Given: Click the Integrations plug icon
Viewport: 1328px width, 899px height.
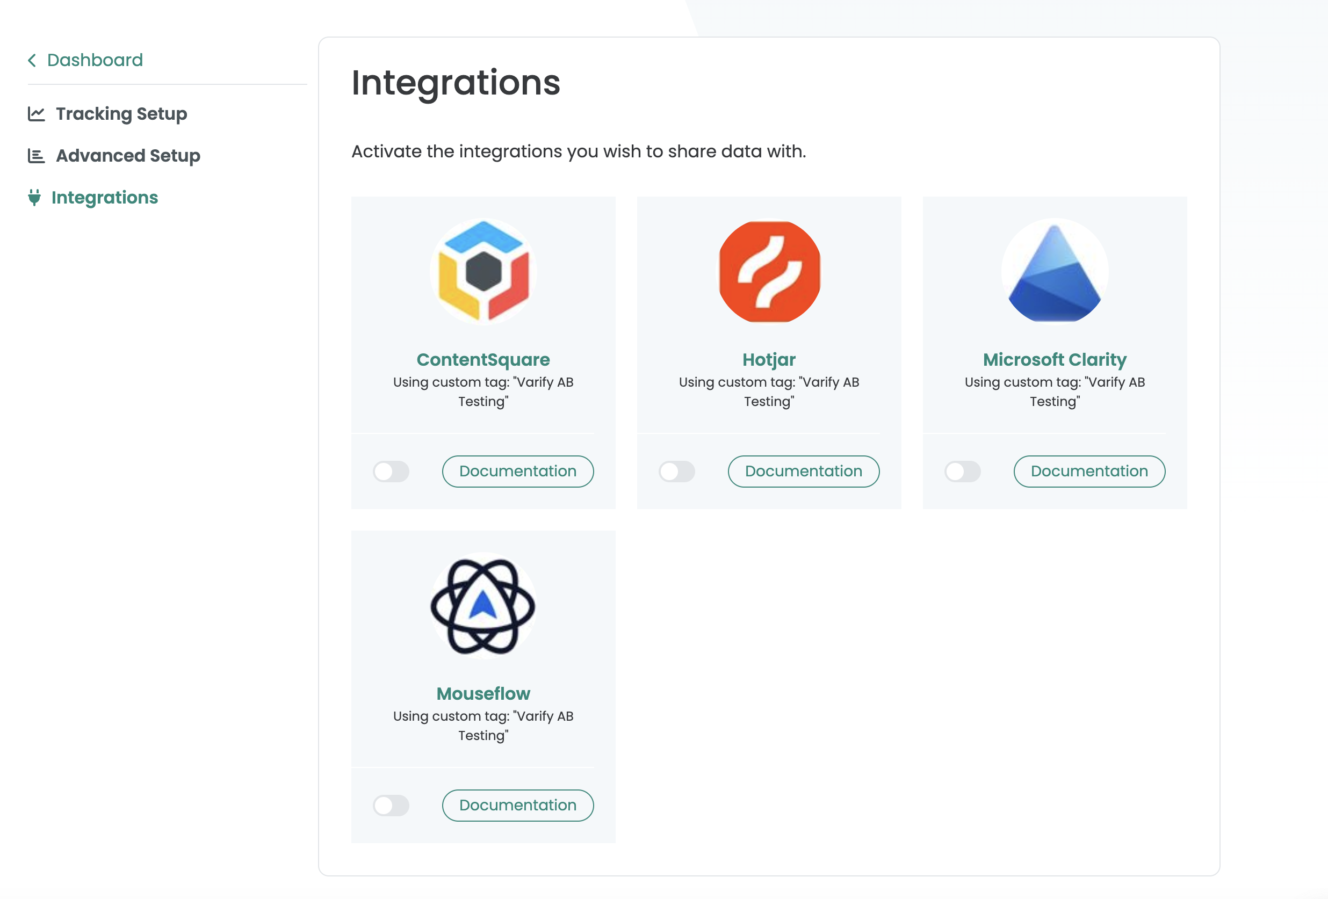Looking at the screenshot, I should pos(34,197).
